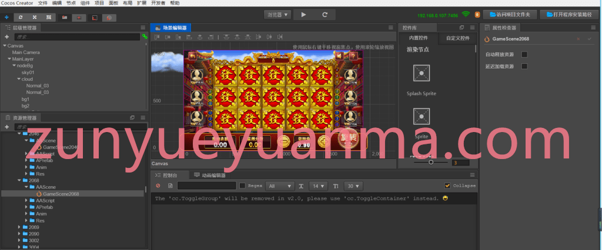The width and height of the screenshot is (602, 250).
Task: Click the align right icon
Action: (x=210, y=37)
